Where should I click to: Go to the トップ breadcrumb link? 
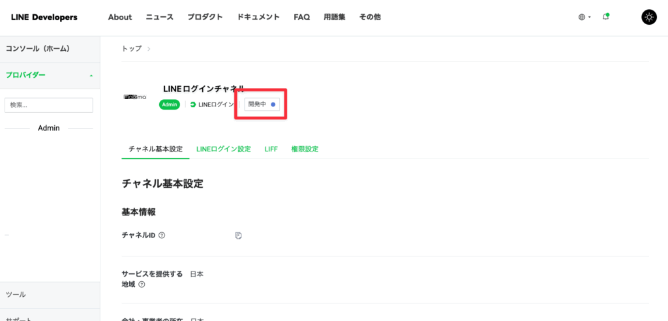click(x=132, y=49)
